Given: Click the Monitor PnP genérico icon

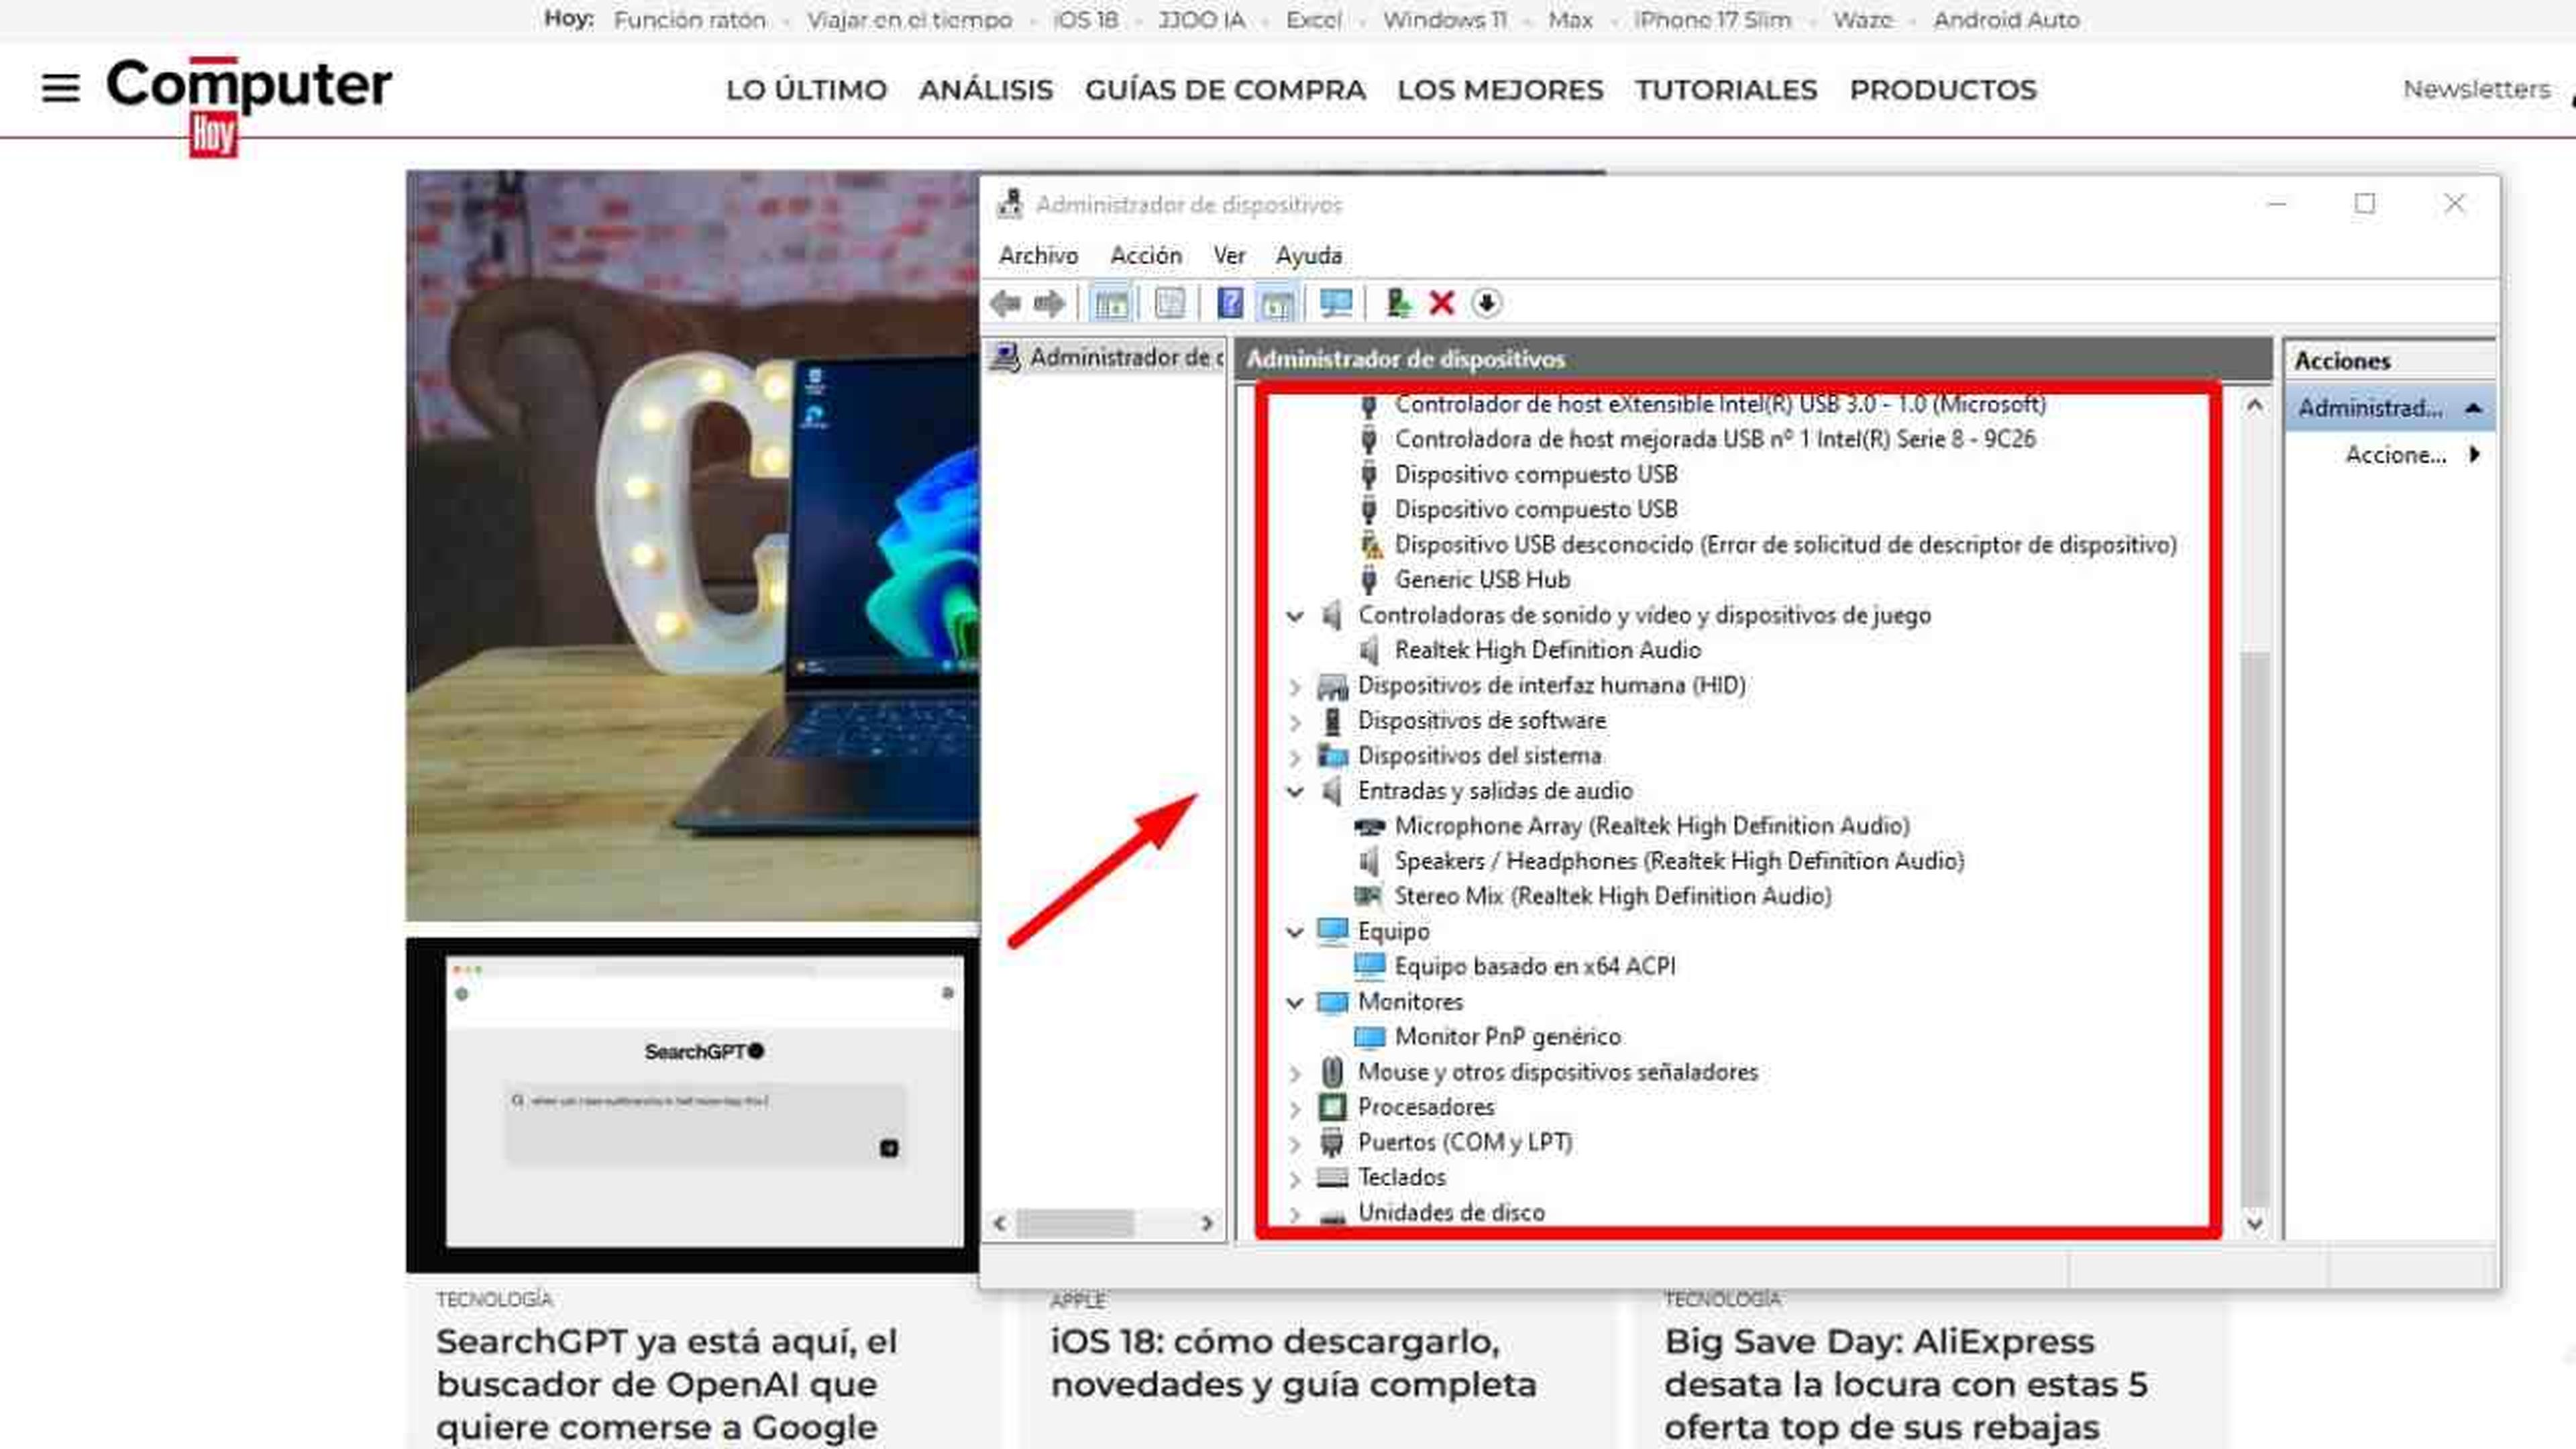Looking at the screenshot, I should (1369, 1037).
